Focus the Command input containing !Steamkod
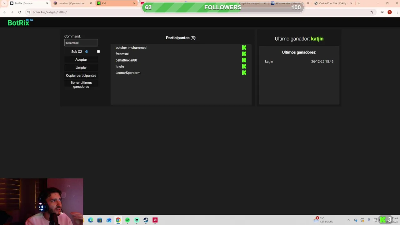The height and width of the screenshot is (225, 400). click(x=81, y=43)
